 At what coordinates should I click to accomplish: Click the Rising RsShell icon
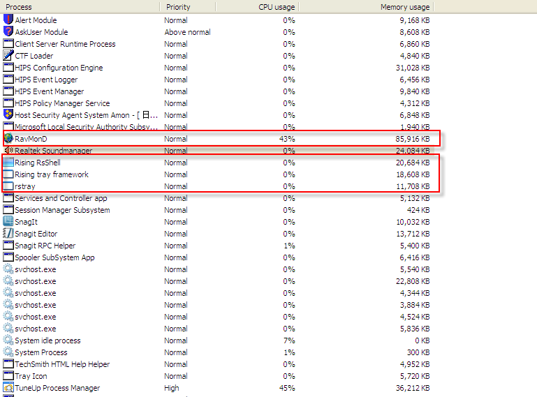coord(8,163)
